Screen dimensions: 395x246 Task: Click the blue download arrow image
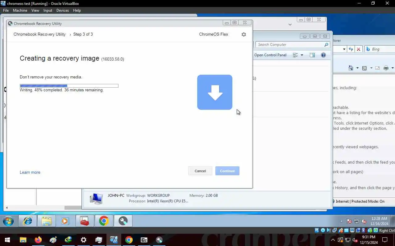(x=215, y=92)
